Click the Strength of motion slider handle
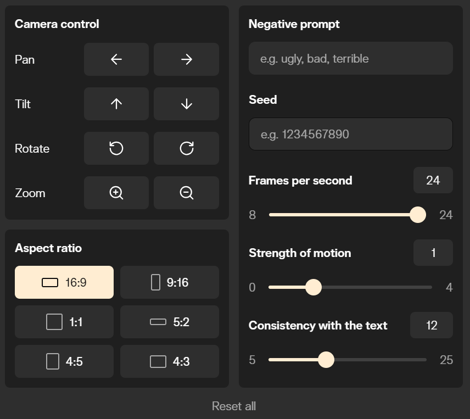The width and height of the screenshot is (470, 419). coord(314,287)
